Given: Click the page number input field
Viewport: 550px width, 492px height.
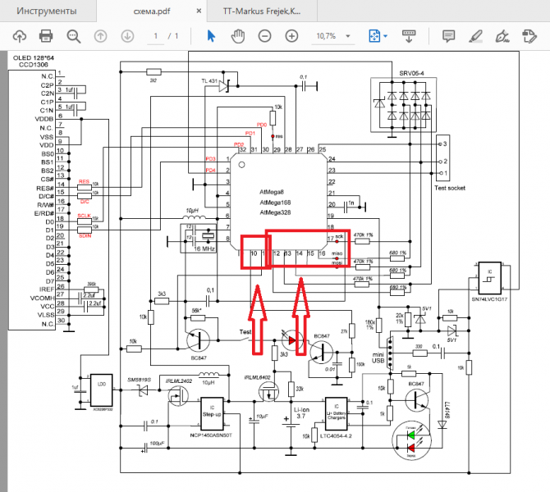Looking at the screenshot, I should click(156, 36).
